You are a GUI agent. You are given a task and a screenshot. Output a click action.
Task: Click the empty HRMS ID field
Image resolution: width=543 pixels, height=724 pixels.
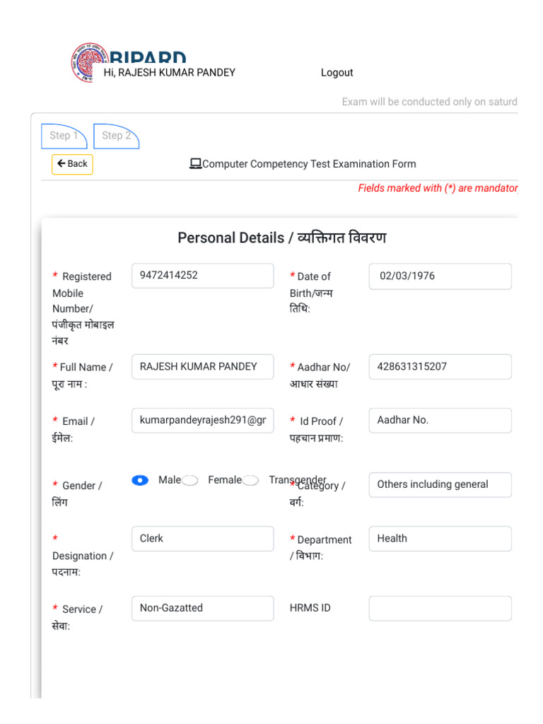coord(440,608)
